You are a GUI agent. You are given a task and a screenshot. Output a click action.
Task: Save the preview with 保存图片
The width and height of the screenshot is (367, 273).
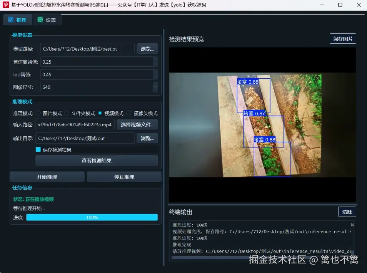[x=343, y=39]
